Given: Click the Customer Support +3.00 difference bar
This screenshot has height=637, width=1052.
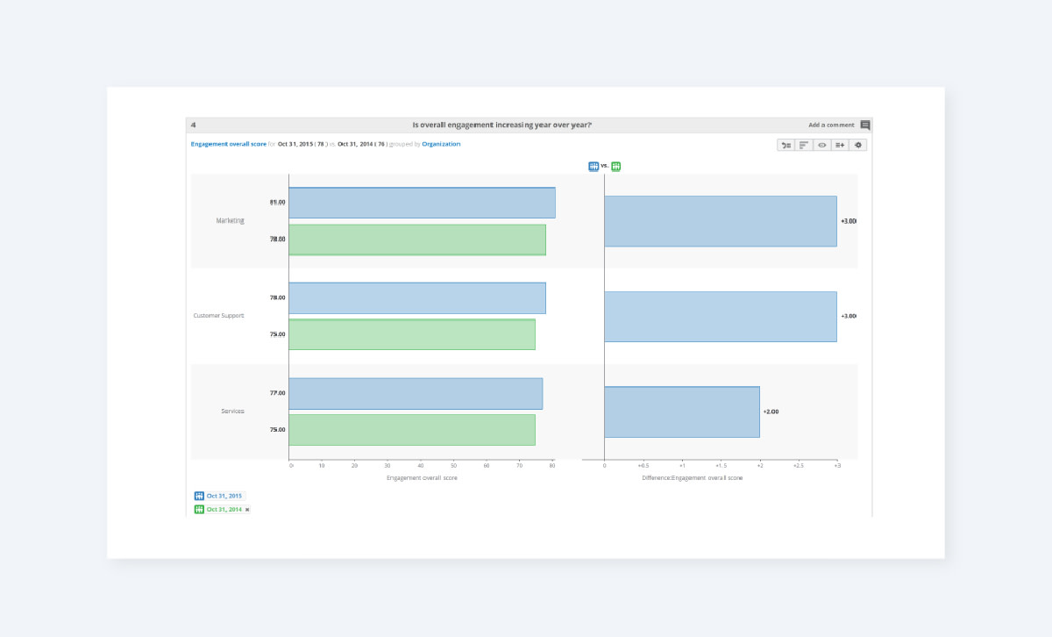Looking at the screenshot, I should tap(721, 316).
